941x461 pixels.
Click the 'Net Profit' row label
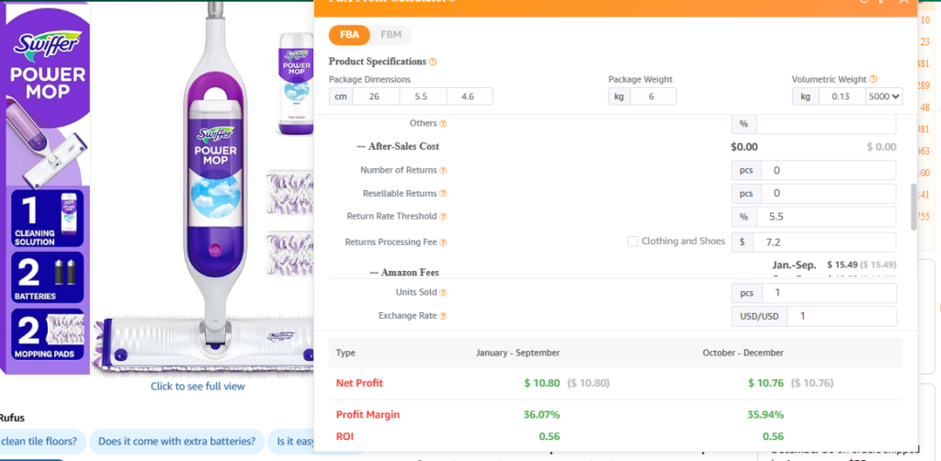[359, 383]
